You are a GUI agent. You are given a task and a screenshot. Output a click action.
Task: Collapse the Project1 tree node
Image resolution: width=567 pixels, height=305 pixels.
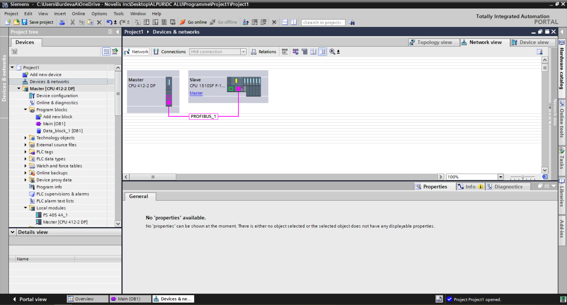point(12,67)
